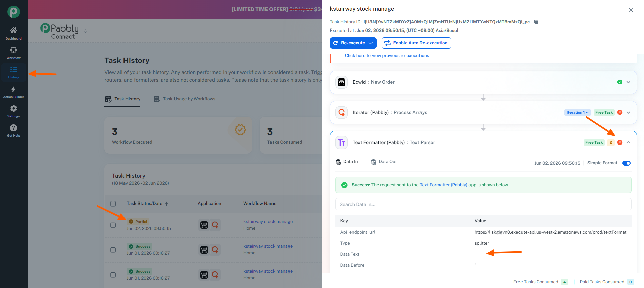Image resolution: width=644 pixels, height=288 pixels.
Task: Click the Success badge in first Success row
Action: [x=140, y=246]
